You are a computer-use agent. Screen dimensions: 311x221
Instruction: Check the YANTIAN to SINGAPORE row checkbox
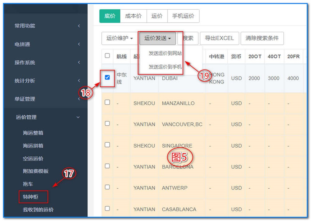(x=107, y=145)
